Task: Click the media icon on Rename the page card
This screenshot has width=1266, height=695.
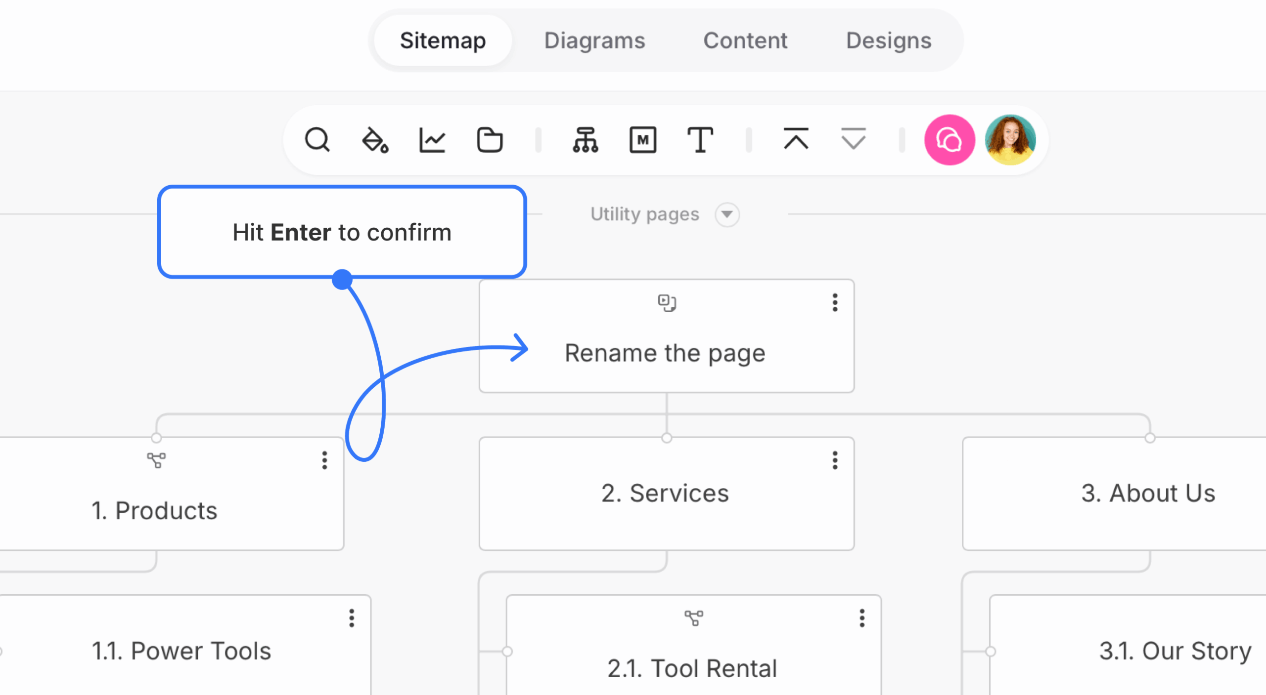Action: [667, 302]
